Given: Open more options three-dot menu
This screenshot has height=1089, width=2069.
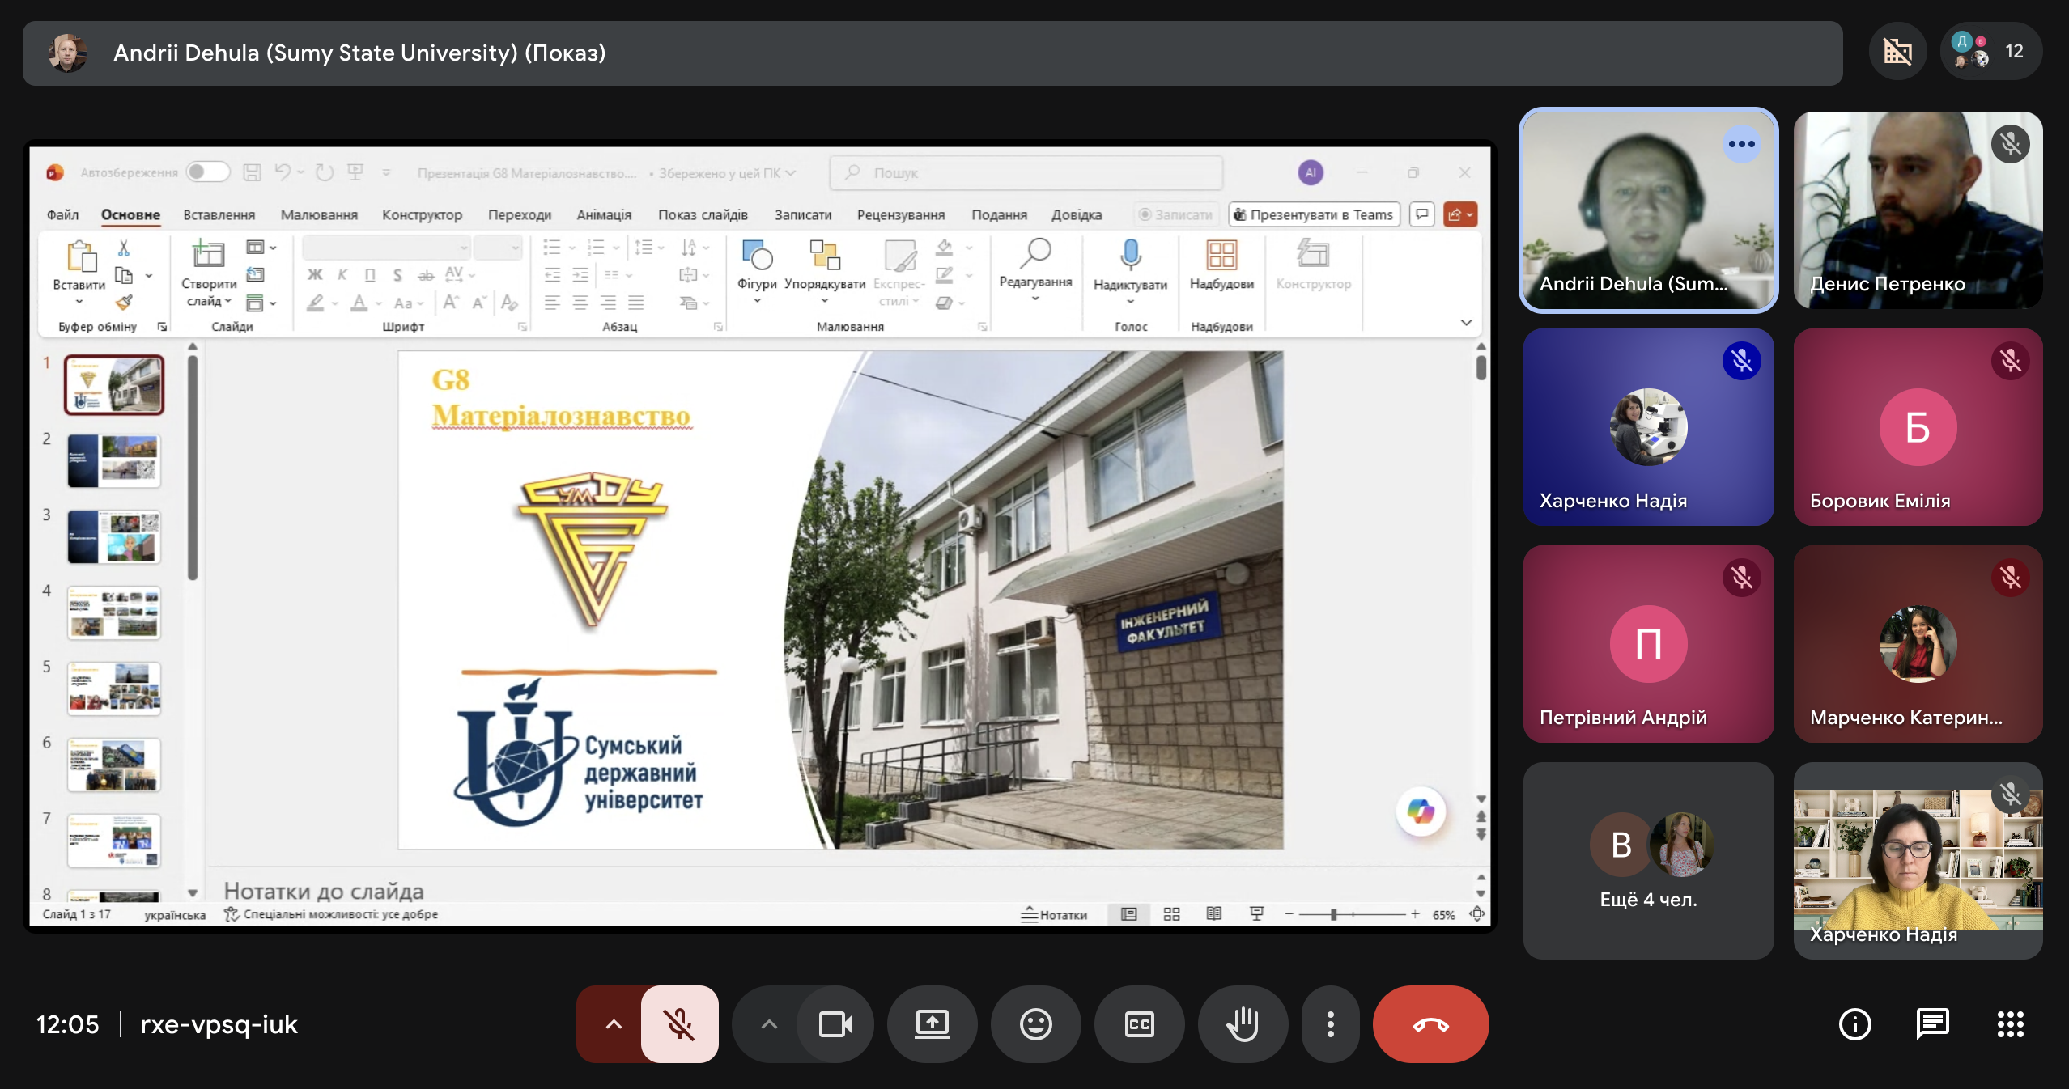Looking at the screenshot, I should (x=1330, y=1024).
